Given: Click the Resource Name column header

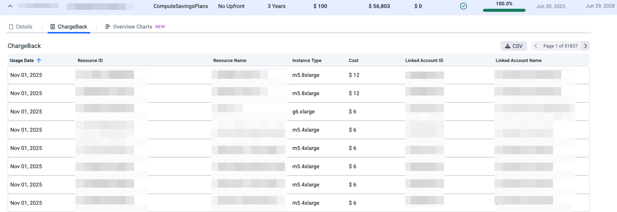Looking at the screenshot, I should [230, 61].
